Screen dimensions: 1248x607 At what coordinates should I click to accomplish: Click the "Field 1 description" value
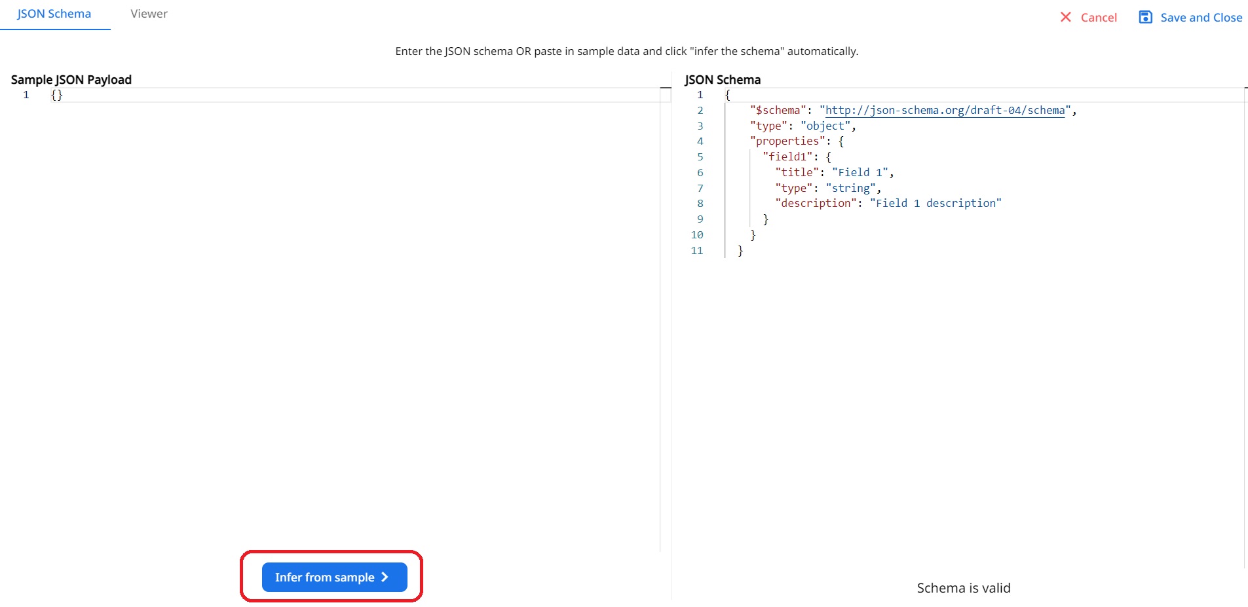click(x=936, y=203)
